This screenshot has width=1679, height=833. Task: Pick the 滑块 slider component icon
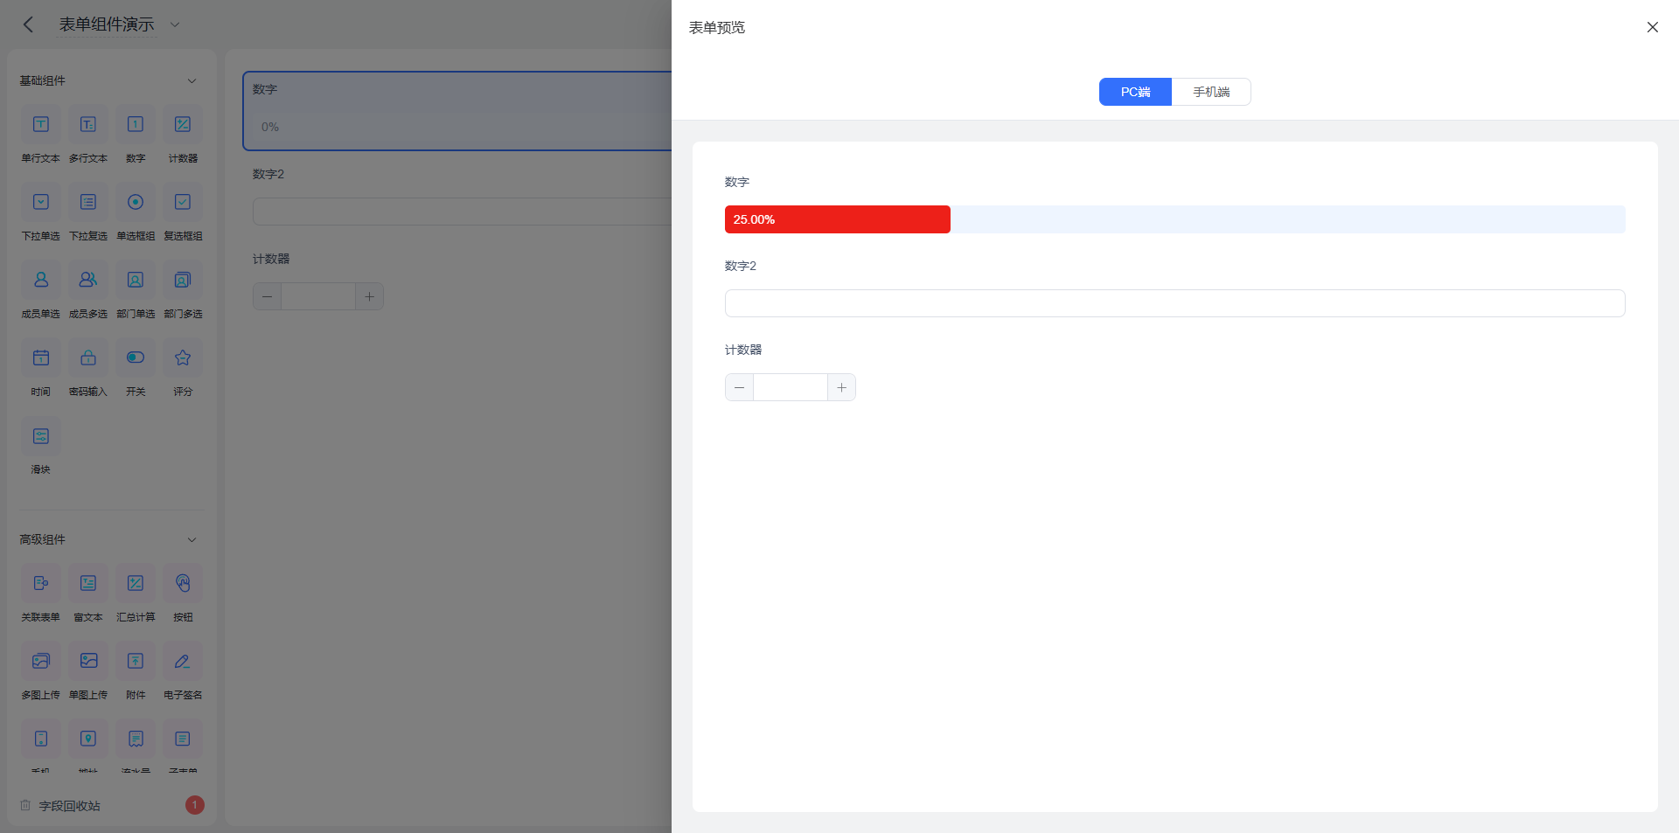(41, 436)
